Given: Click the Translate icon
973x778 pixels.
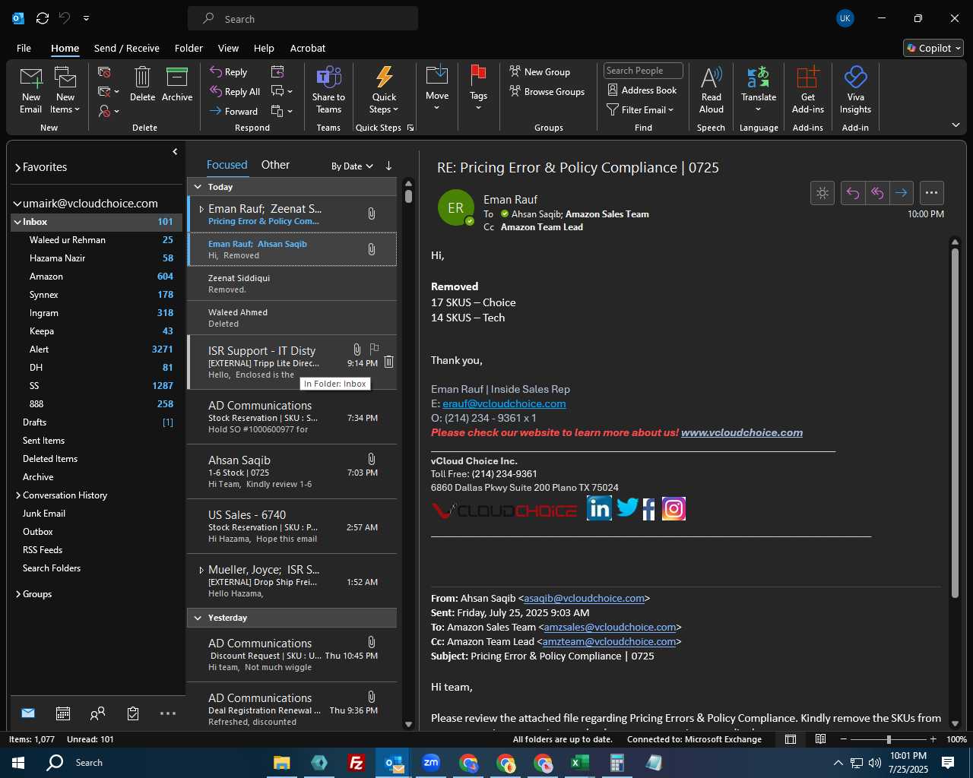Looking at the screenshot, I should click(x=759, y=77).
